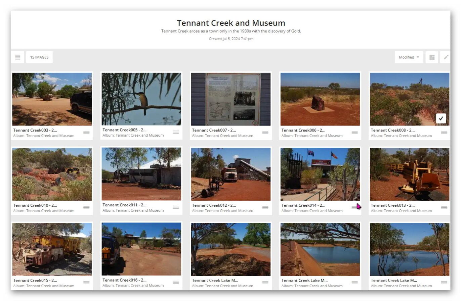Image resolution: width=461 pixels, height=302 pixels.
Task: Open the museum flags photo Tennant Creek014
Action: tap(320, 174)
